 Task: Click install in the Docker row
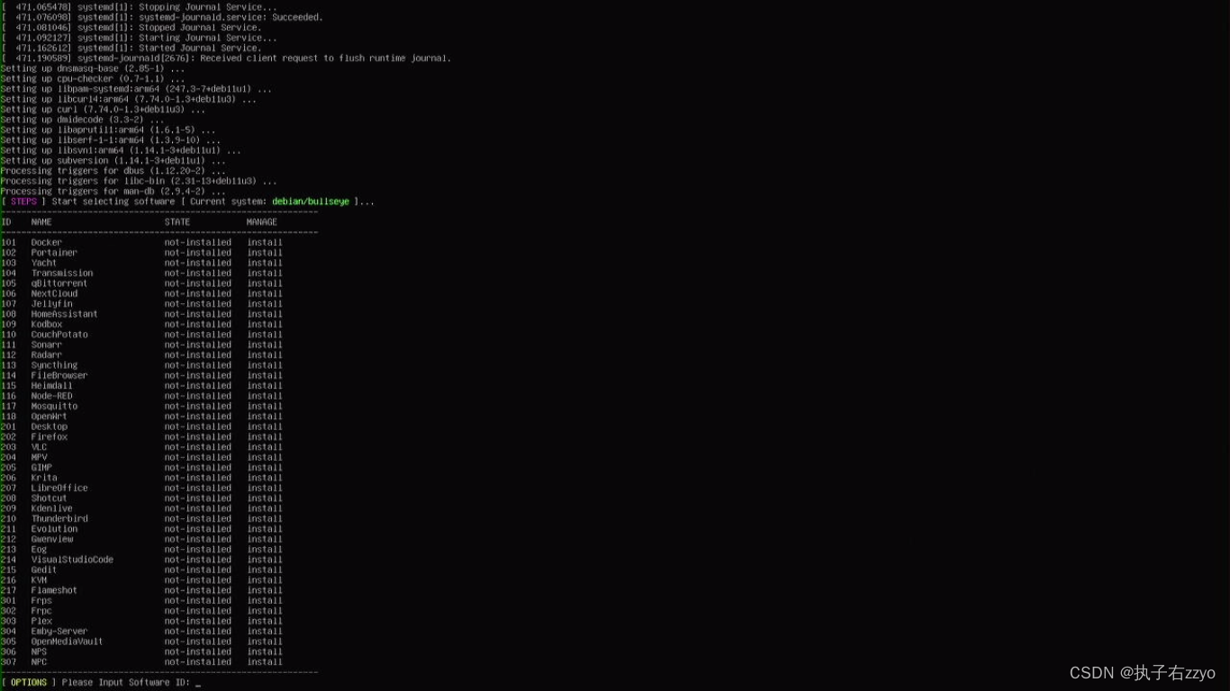tap(265, 242)
